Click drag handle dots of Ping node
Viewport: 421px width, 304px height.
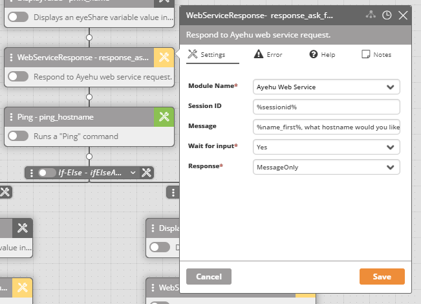click(x=11, y=117)
